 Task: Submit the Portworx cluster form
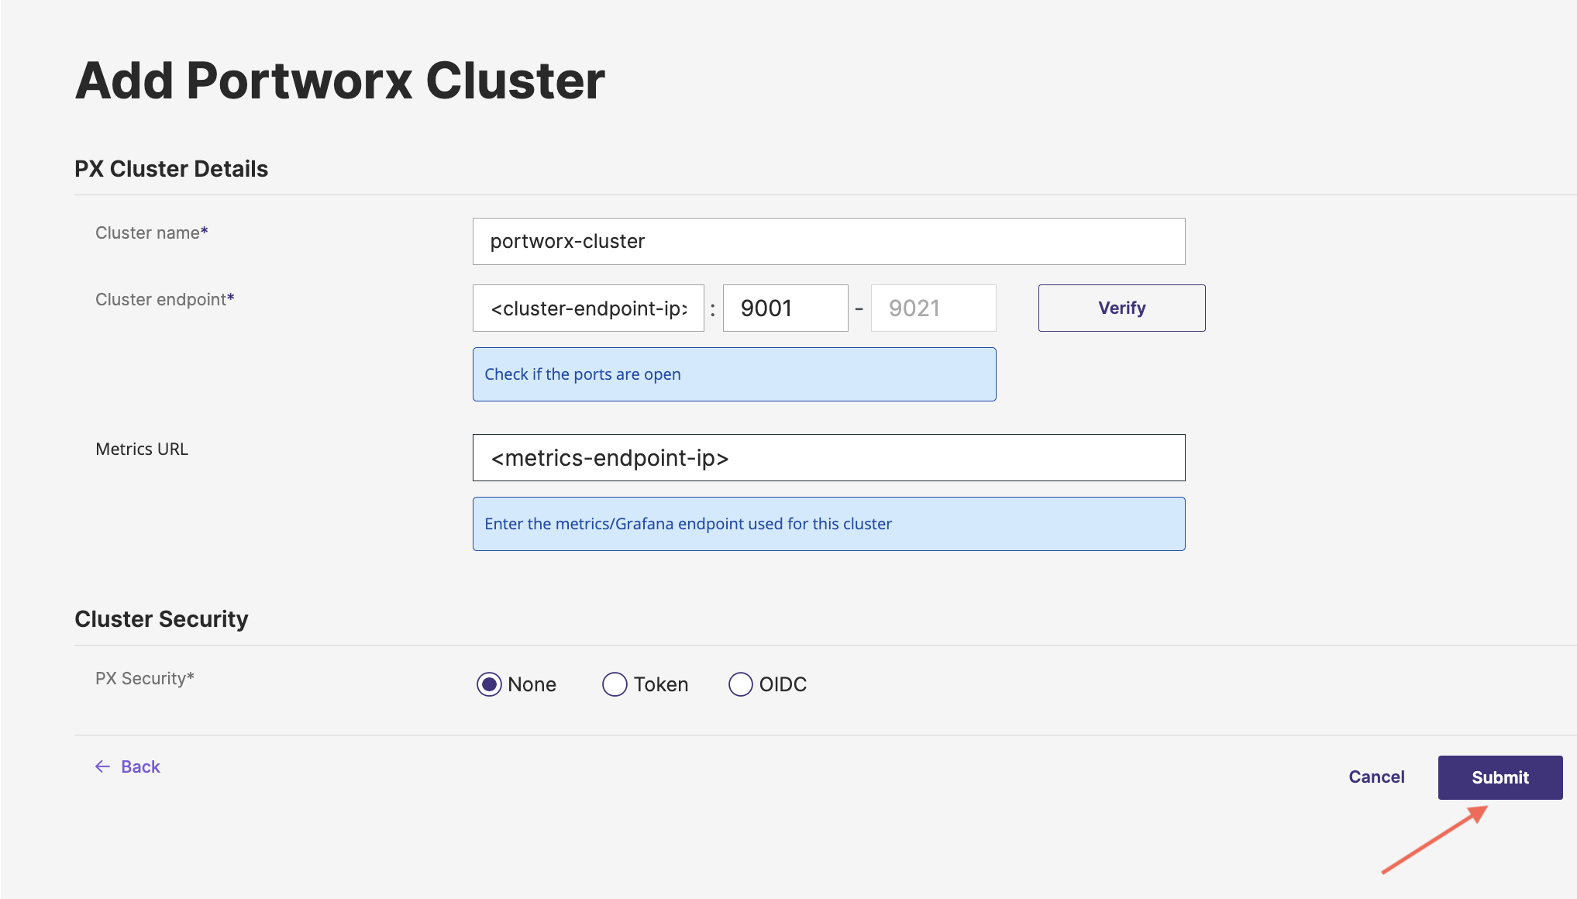[x=1500, y=777]
